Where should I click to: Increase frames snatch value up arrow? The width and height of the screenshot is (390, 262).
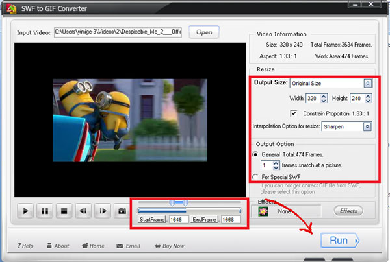(x=276, y=163)
